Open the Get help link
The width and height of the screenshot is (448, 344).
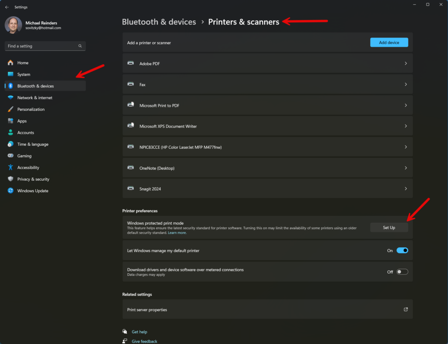140,332
